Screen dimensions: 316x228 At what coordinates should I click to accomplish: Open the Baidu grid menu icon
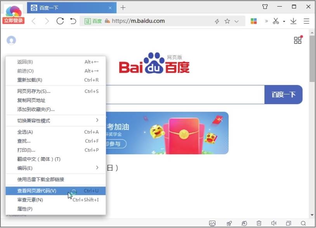pyautogui.click(x=298, y=40)
